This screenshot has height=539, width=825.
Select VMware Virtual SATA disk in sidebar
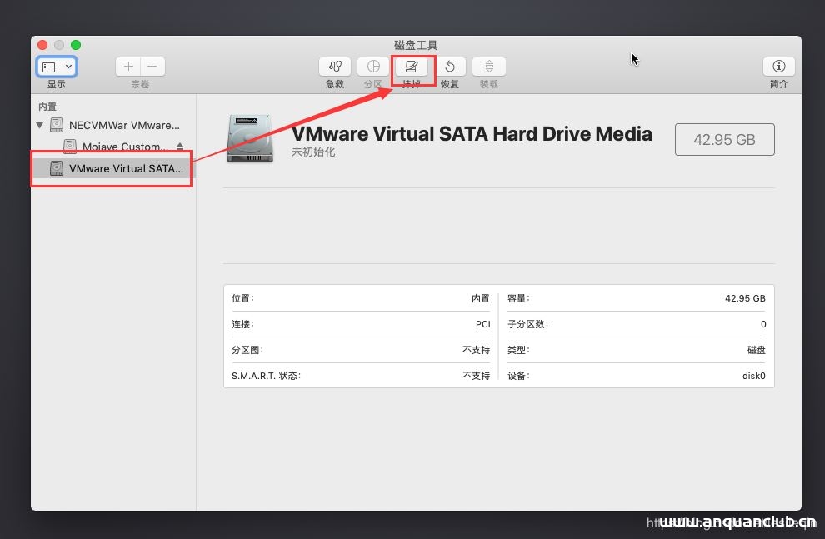(125, 168)
